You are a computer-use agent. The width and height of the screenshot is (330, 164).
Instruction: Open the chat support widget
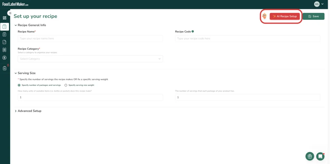(320, 156)
